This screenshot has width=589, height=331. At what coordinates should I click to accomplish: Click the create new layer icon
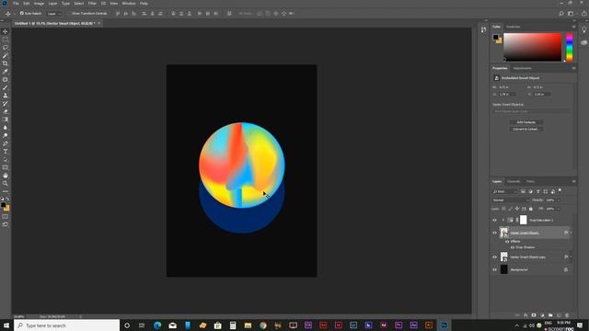coord(559,315)
